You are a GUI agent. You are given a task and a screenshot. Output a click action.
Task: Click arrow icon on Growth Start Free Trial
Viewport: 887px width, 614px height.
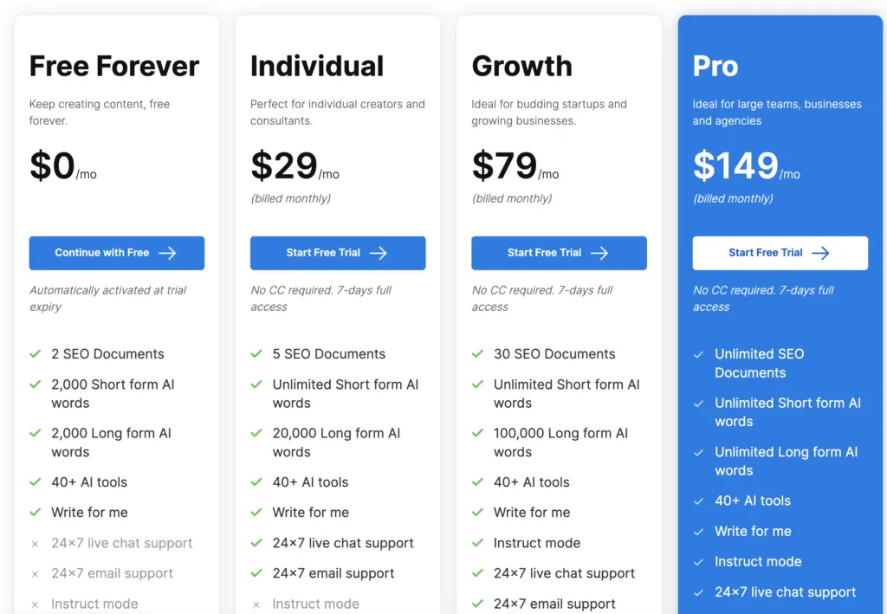click(599, 253)
